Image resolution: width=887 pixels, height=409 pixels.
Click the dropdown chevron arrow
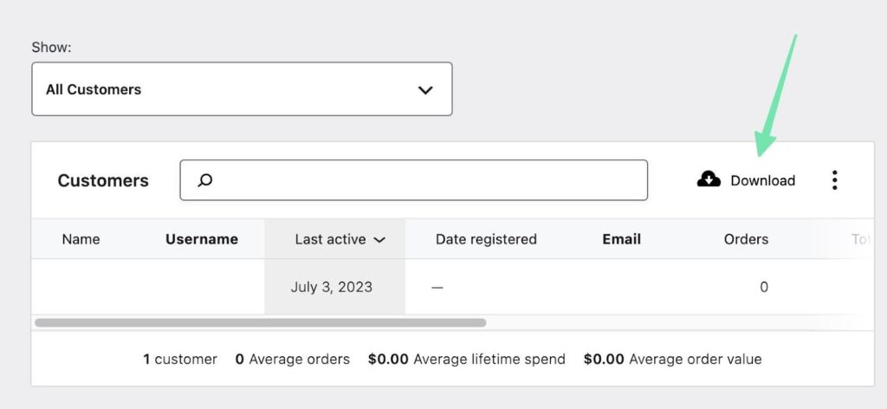(x=425, y=90)
